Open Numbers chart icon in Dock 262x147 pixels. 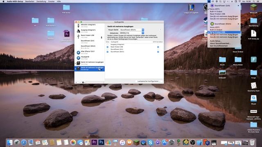pyautogui.click(x=108, y=143)
